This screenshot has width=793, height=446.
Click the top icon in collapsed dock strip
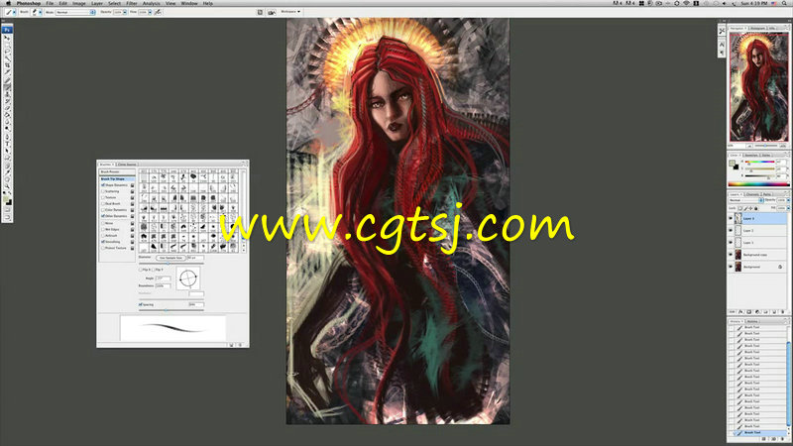722,32
